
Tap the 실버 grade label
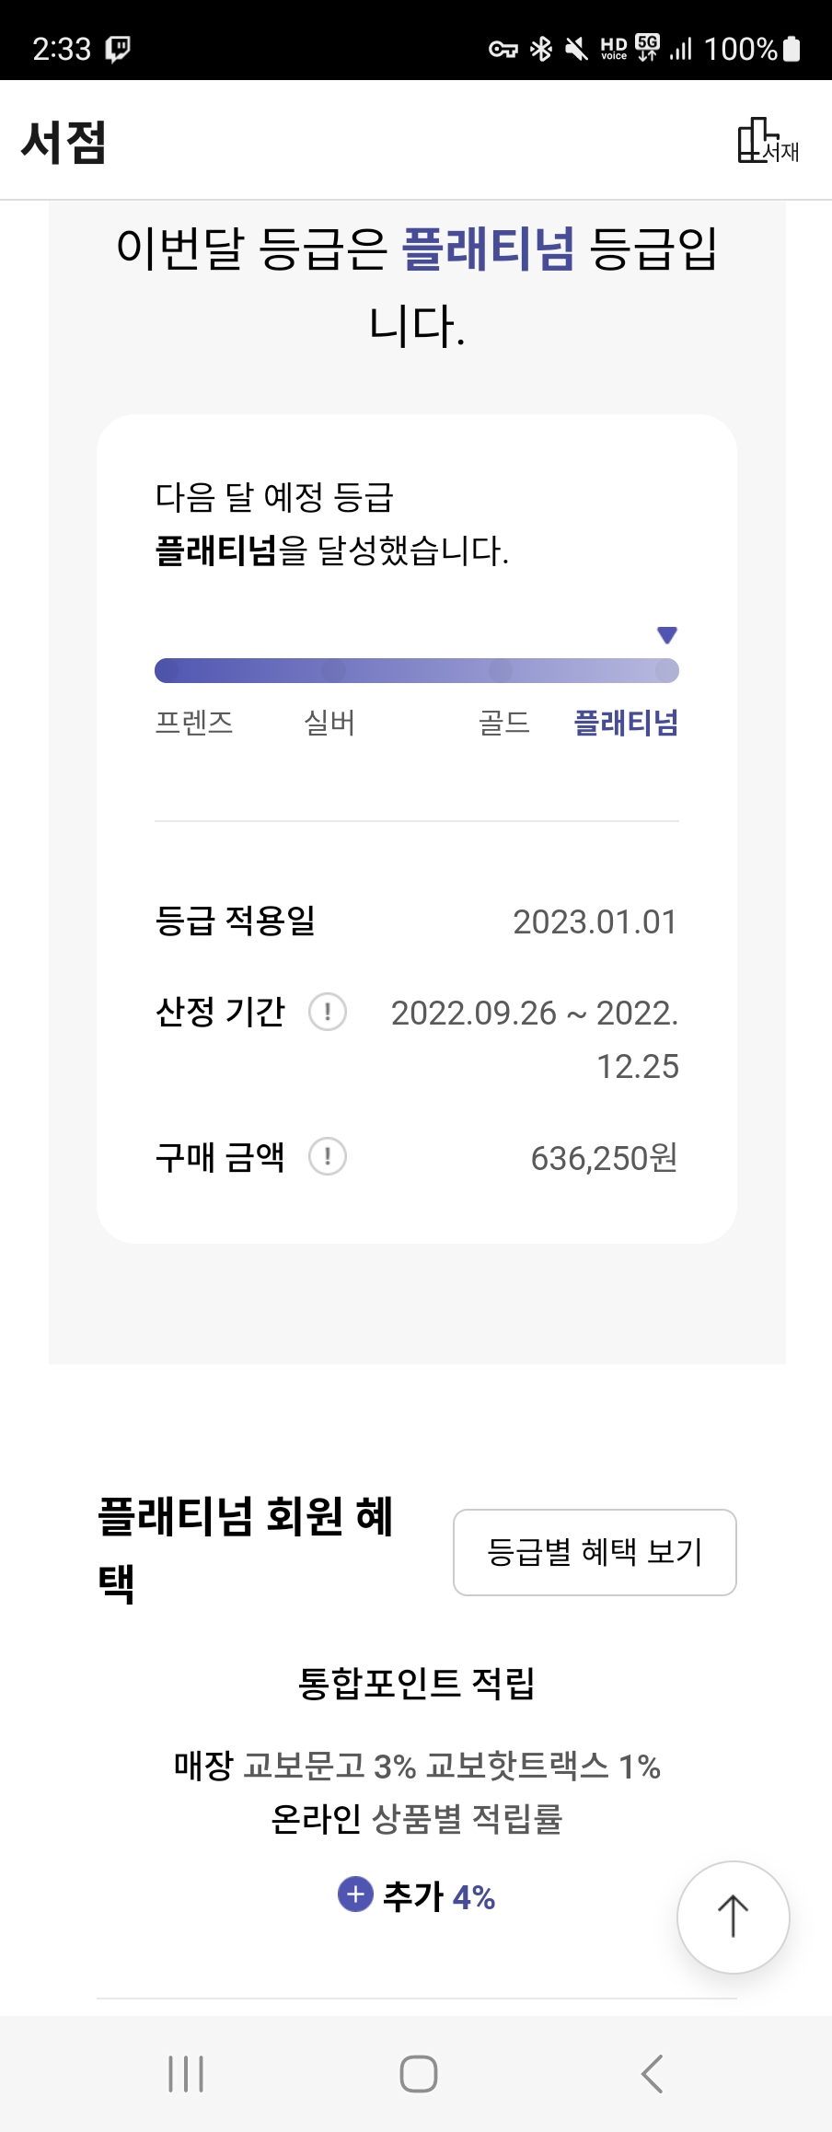click(329, 723)
